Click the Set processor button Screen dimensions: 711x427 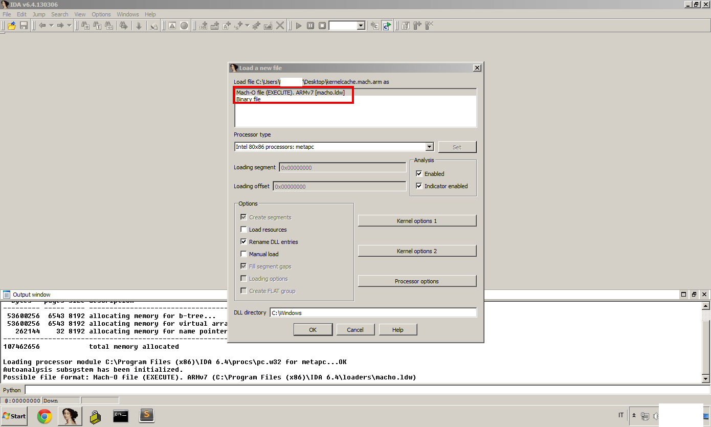(457, 147)
